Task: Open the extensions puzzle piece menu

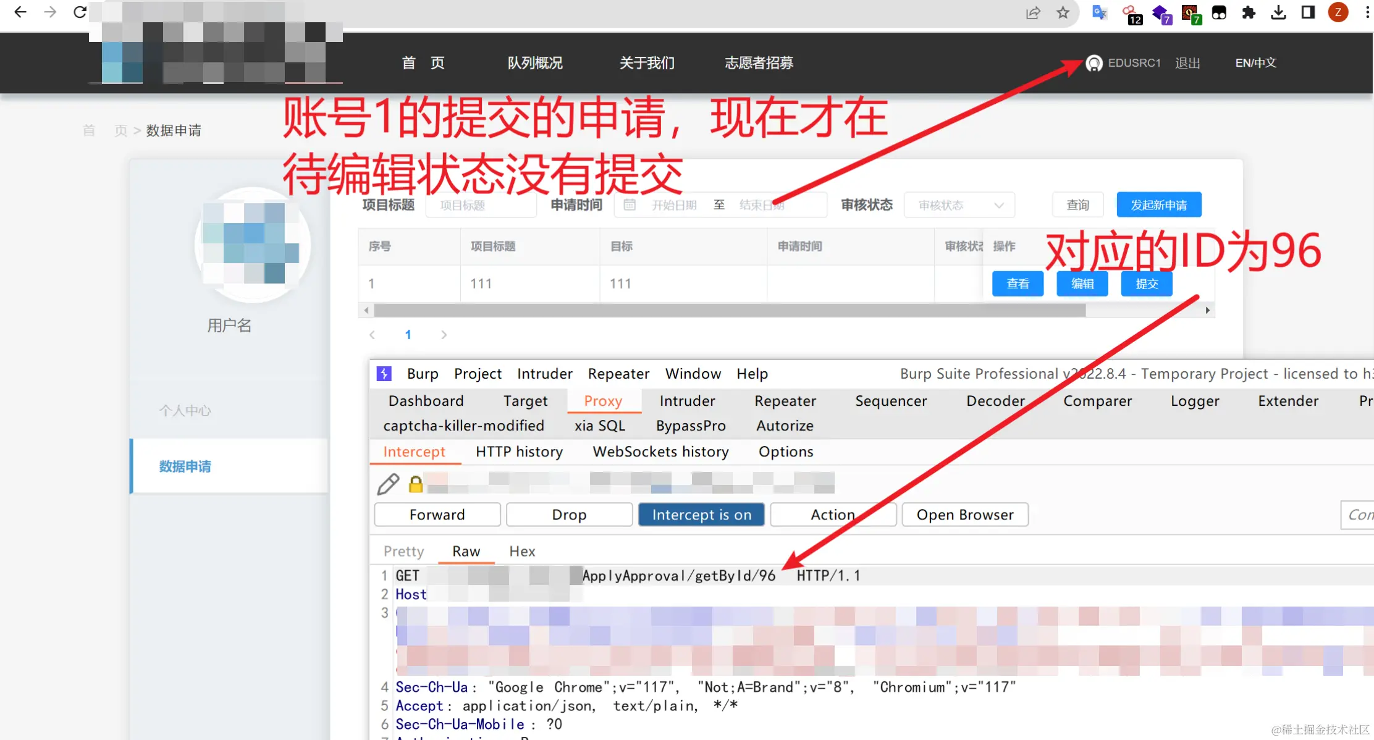Action: tap(1249, 13)
